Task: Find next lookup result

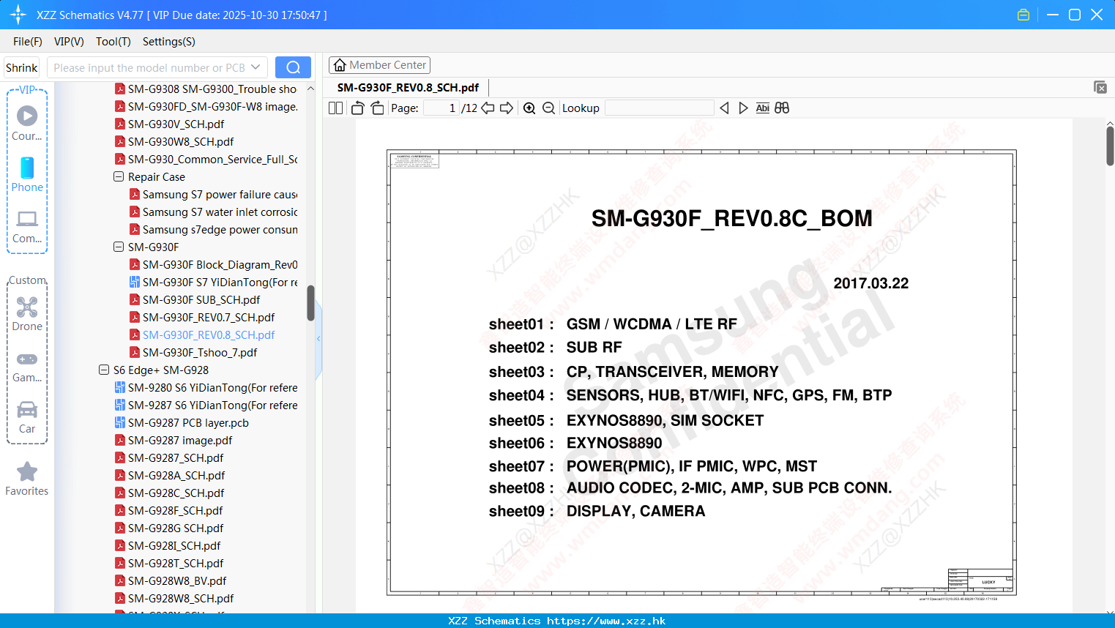Action: tap(743, 108)
